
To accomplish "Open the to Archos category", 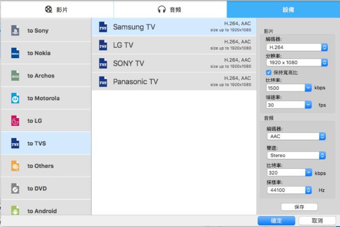I will (46, 75).
